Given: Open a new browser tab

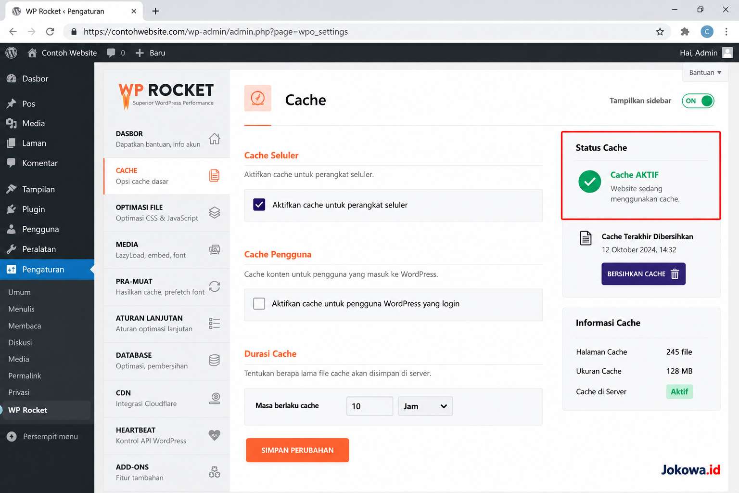Looking at the screenshot, I should coord(155,11).
